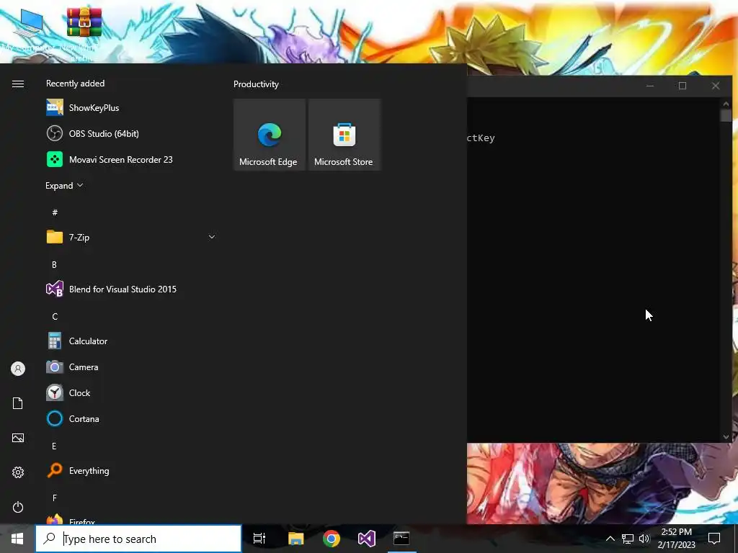The image size is (738, 553).
Task: Launch Google Chrome from taskbar
Action: pos(332,539)
